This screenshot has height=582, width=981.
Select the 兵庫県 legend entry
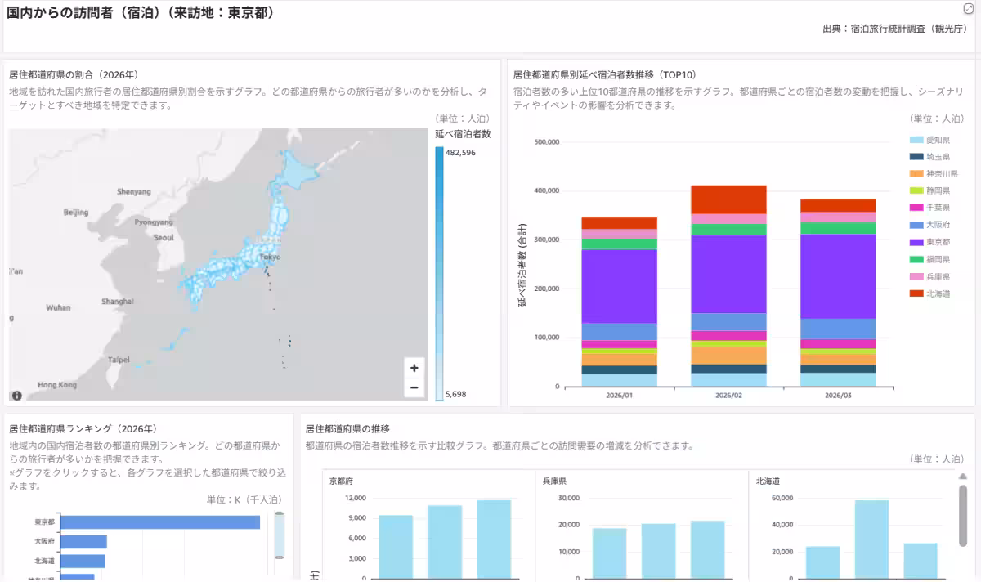(932, 276)
